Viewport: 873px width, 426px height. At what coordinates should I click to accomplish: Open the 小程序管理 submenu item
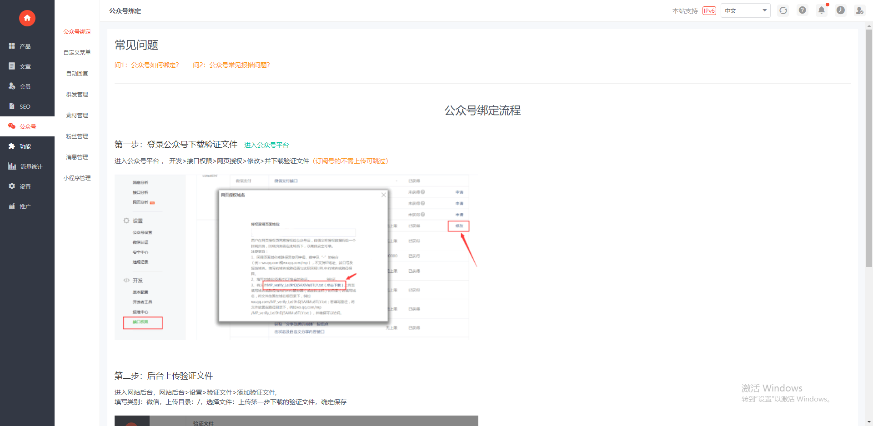point(77,178)
